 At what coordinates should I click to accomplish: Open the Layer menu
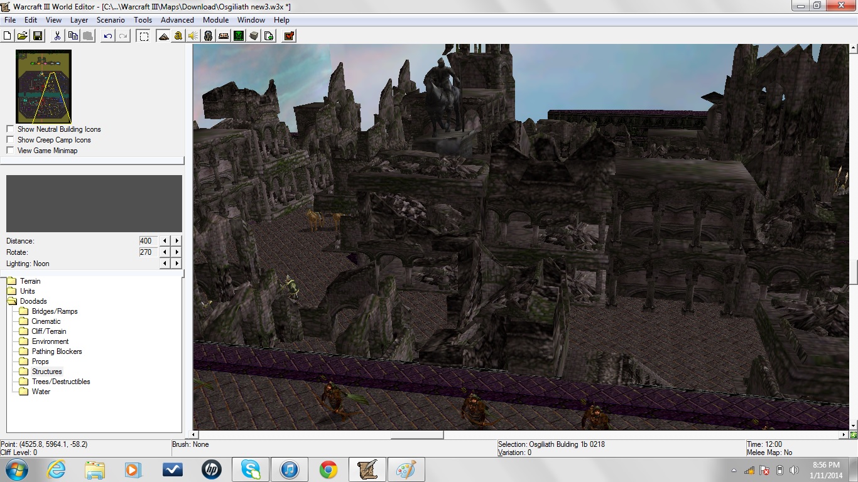pyautogui.click(x=79, y=20)
